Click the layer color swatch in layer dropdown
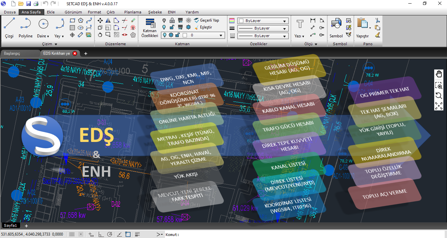 coord(185,35)
